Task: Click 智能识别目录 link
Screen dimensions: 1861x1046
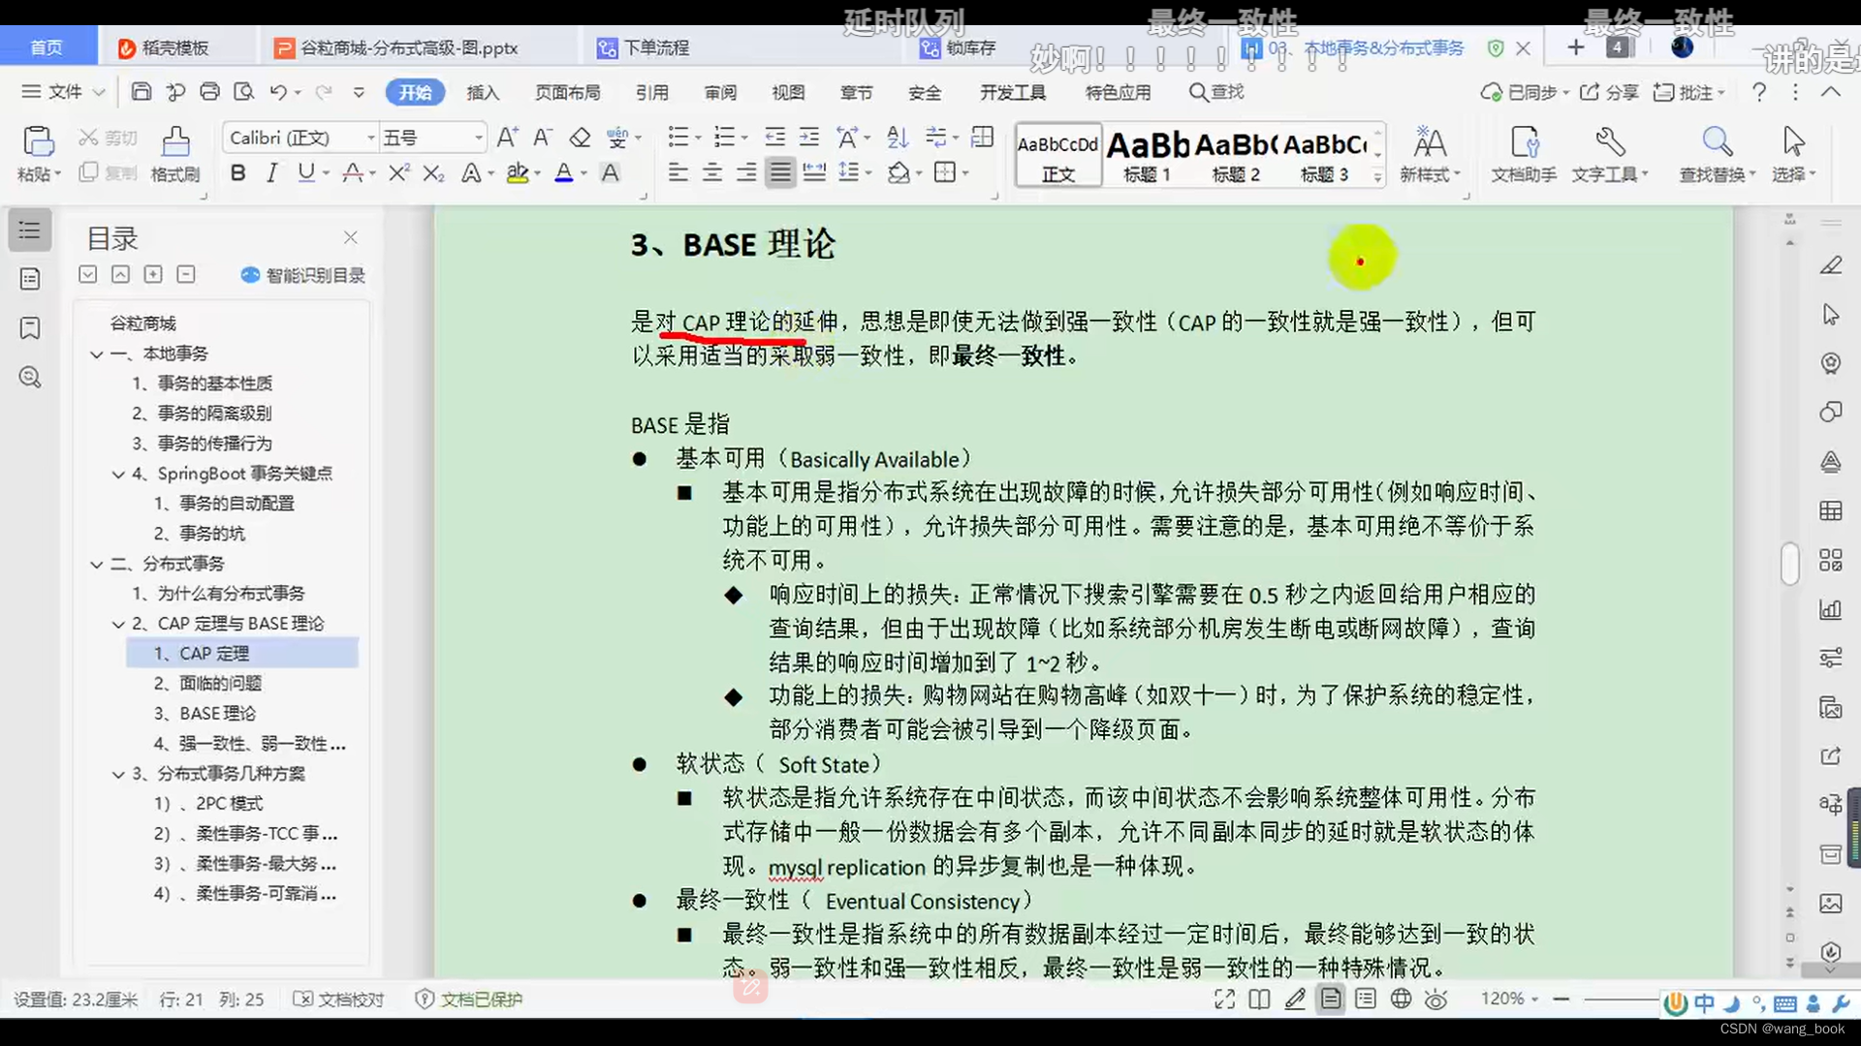Action: 303,276
